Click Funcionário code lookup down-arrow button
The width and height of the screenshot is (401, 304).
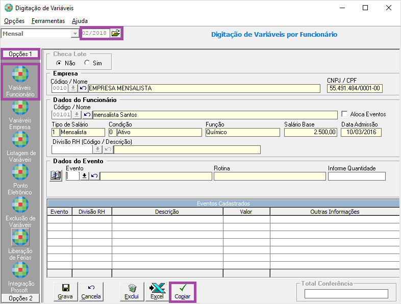(77, 115)
